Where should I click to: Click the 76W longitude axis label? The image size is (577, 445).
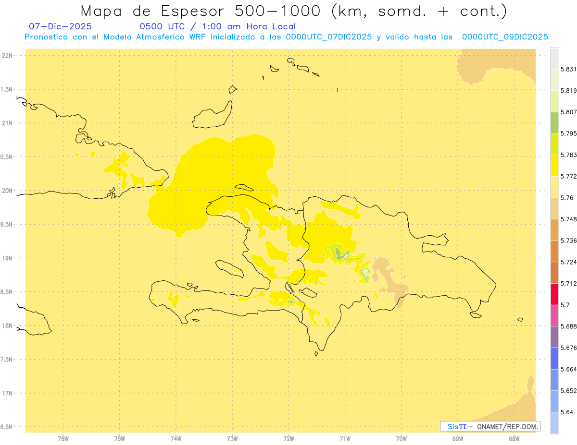point(63,439)
